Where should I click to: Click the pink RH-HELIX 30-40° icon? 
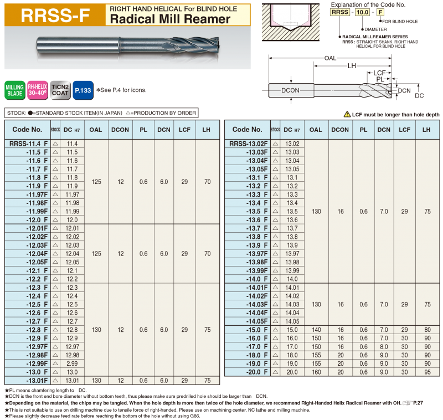pyautogui.click(x=38, y=90)
